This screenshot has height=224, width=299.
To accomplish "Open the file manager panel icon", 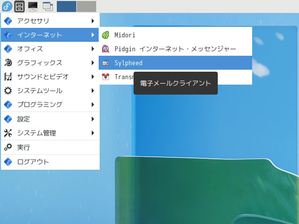I will (x=19, y=6).
